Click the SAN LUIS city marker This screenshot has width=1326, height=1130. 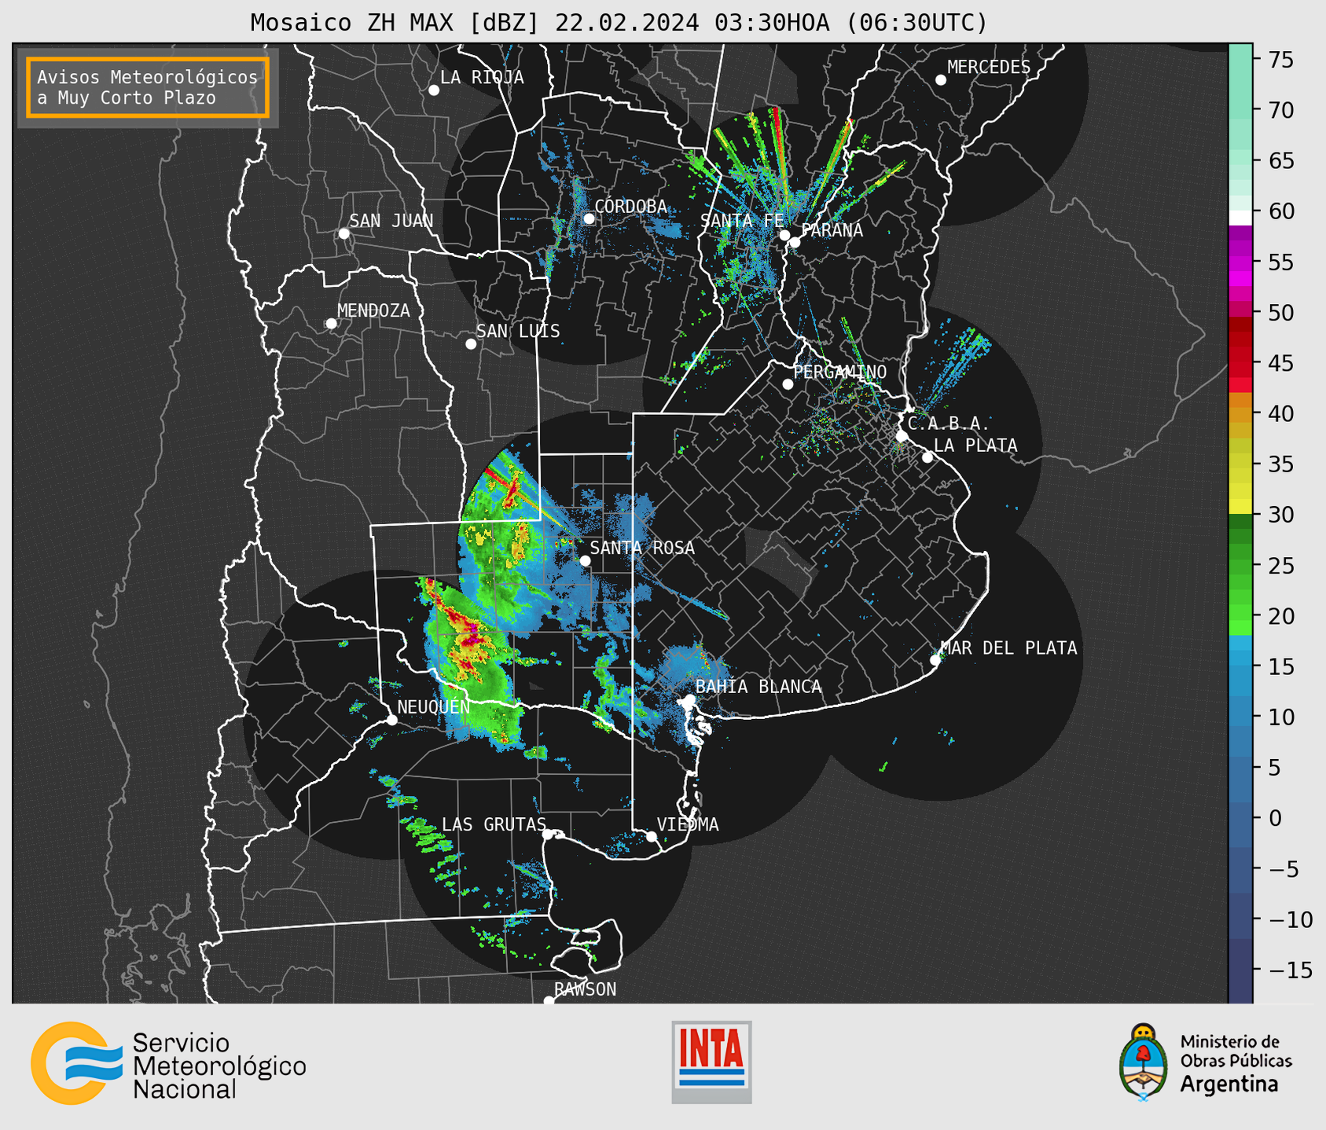[x=471, y=344]
